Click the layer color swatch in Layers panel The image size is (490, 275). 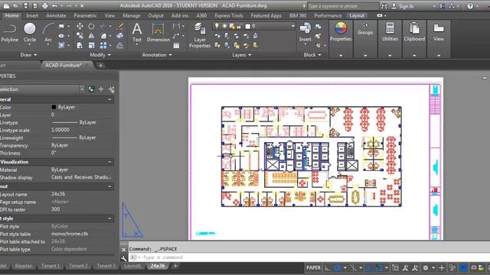tap(247, 26)
